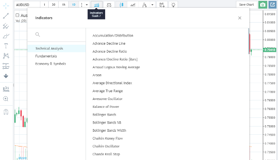Open the more intervals vertical dots menu

(x=82, y=5)
